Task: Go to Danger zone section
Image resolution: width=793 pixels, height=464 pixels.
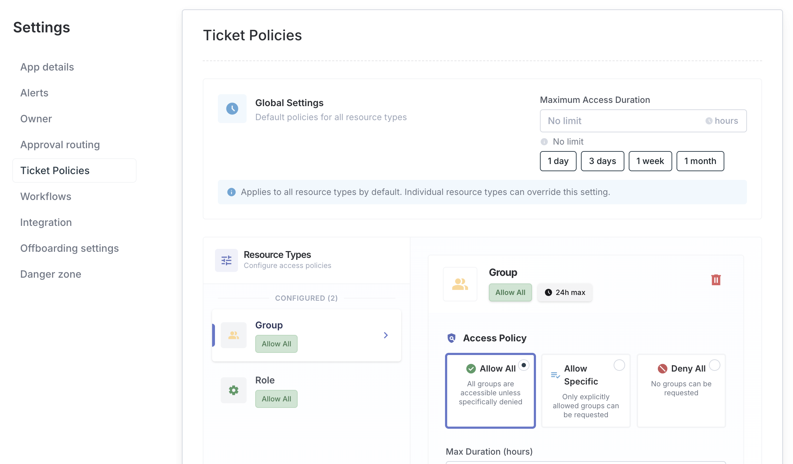Action: tap(51, 274)
